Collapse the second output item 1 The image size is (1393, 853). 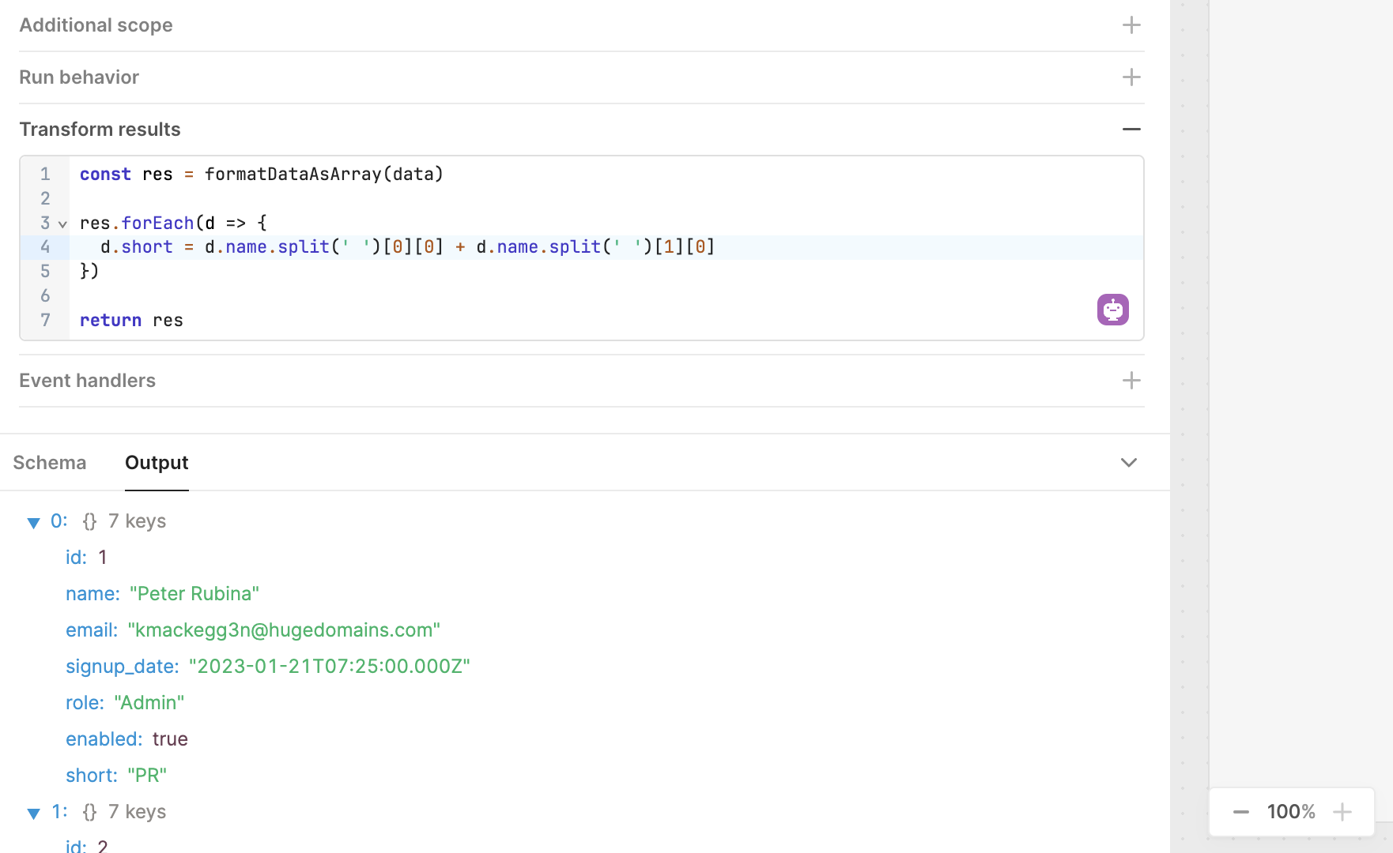pos(33,813)
